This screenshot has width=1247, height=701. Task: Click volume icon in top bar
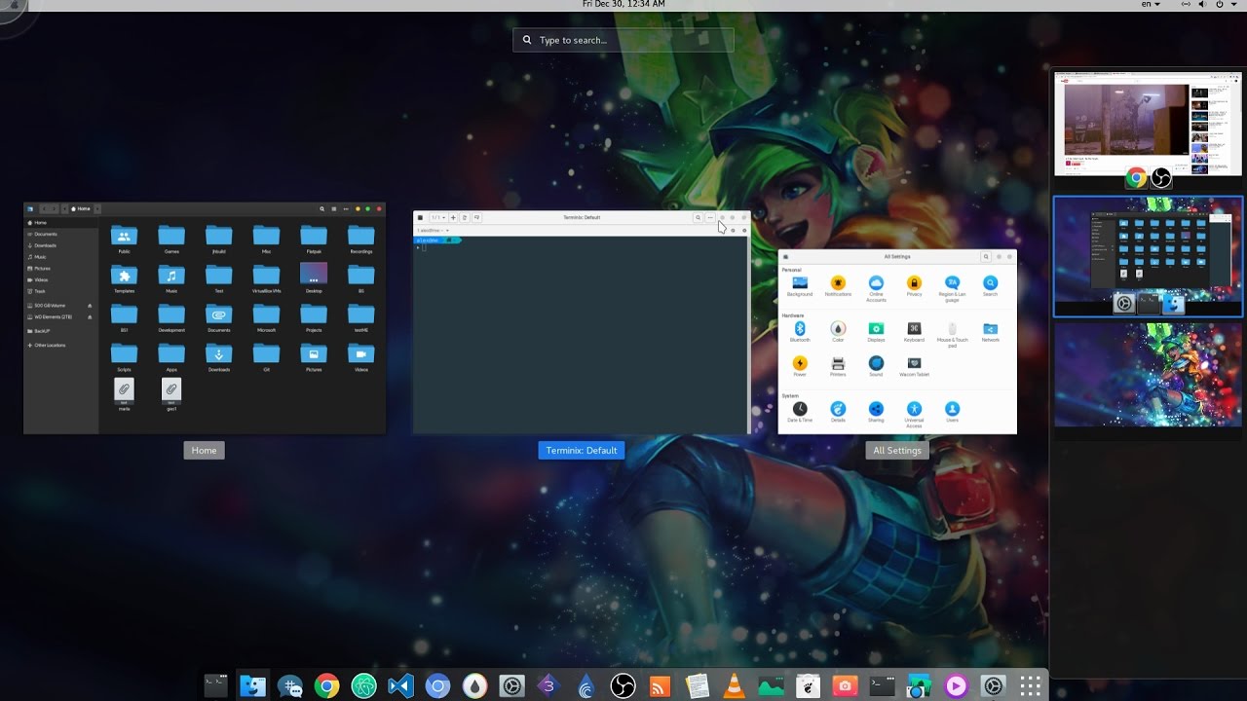pyautogui.click(x=1200, y=5)
